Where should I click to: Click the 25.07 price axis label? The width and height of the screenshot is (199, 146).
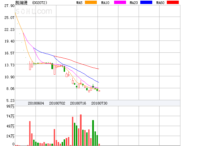9,18
